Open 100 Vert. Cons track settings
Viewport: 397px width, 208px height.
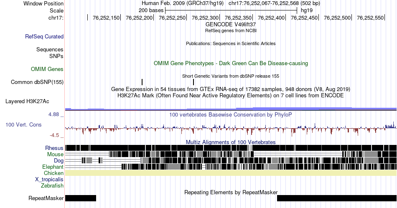[x=23, y=125]
